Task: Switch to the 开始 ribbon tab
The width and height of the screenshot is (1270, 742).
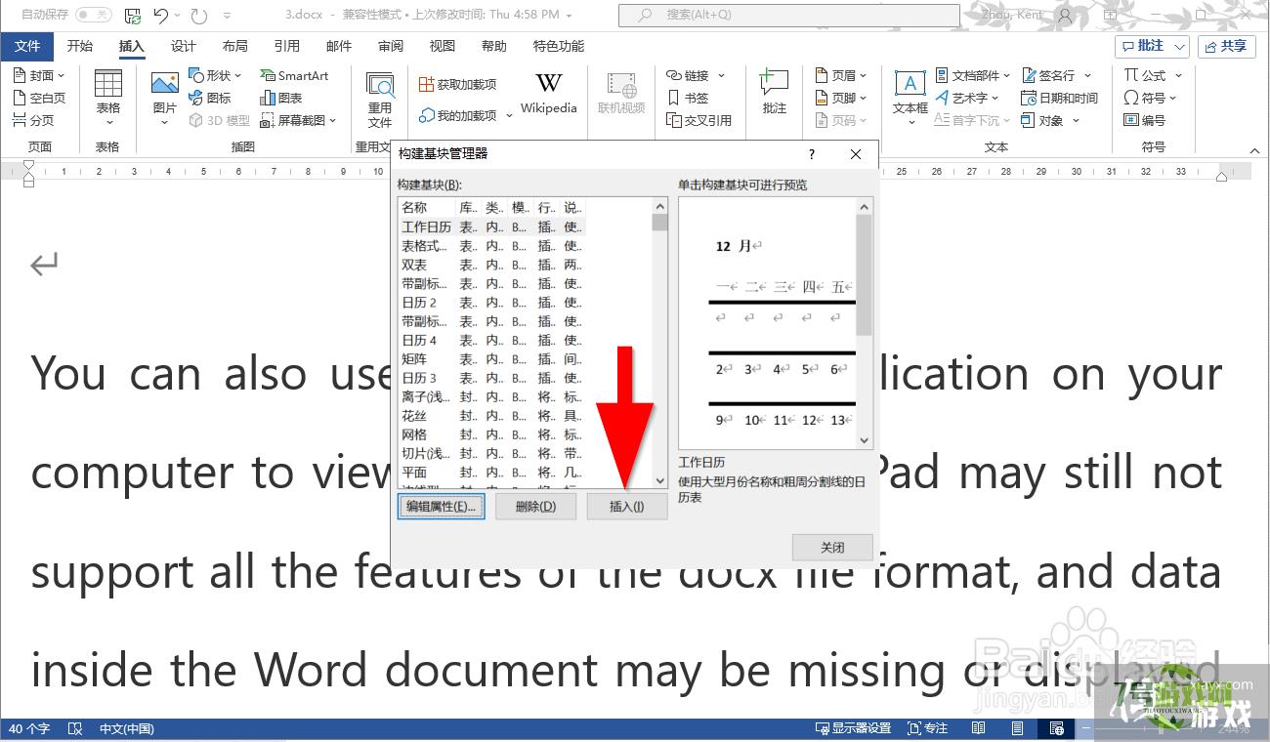Action: (x=80, y=46)
